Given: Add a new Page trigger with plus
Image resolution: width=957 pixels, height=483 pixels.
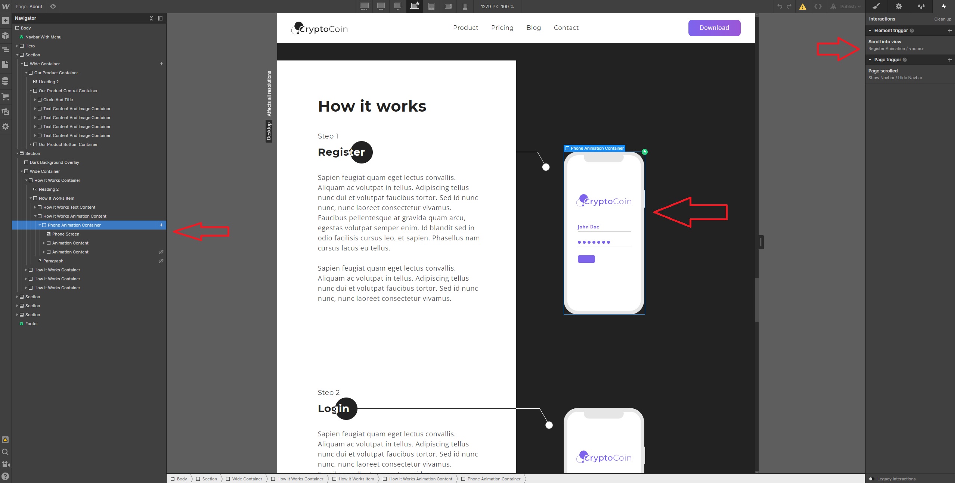Looking at the screenshot, I should (x=950, y=60).
